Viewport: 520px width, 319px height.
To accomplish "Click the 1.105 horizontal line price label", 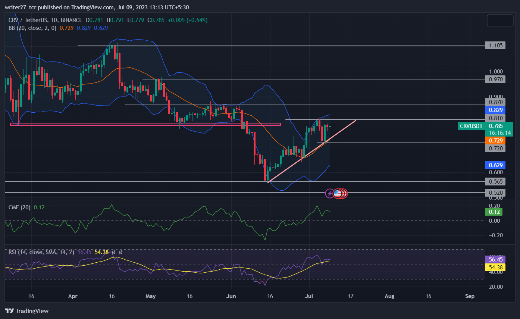I will (495, 46).
